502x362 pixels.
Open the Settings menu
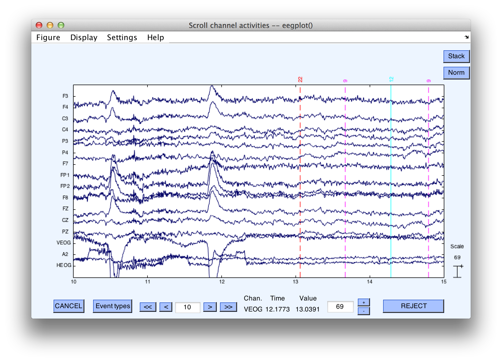pyautogui.click(x=122, y=37)
